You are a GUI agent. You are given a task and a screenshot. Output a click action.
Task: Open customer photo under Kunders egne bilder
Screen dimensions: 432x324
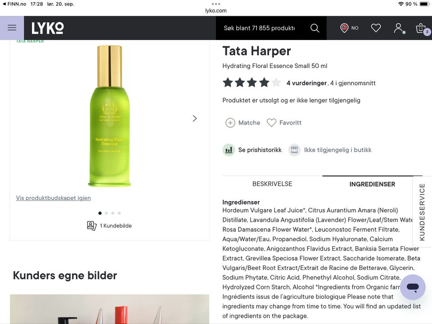click(109, 309)
